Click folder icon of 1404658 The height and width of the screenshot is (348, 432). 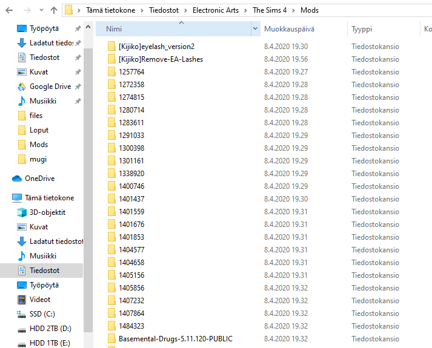point(111,263)
